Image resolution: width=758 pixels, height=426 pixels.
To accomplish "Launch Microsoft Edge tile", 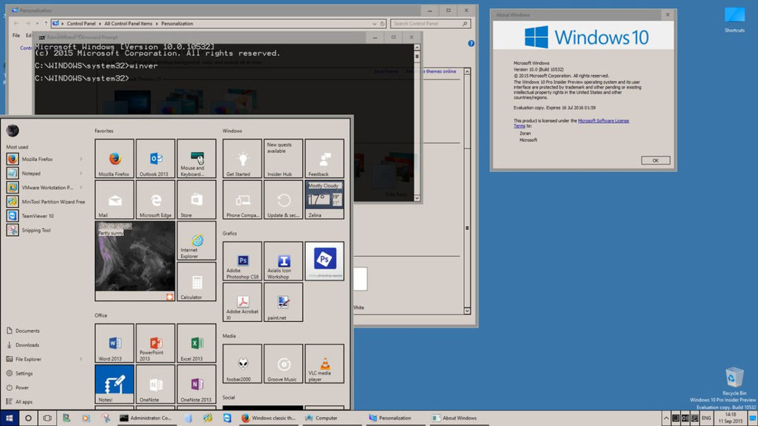I will 155,199.
